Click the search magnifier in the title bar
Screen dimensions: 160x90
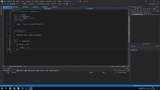80,1
